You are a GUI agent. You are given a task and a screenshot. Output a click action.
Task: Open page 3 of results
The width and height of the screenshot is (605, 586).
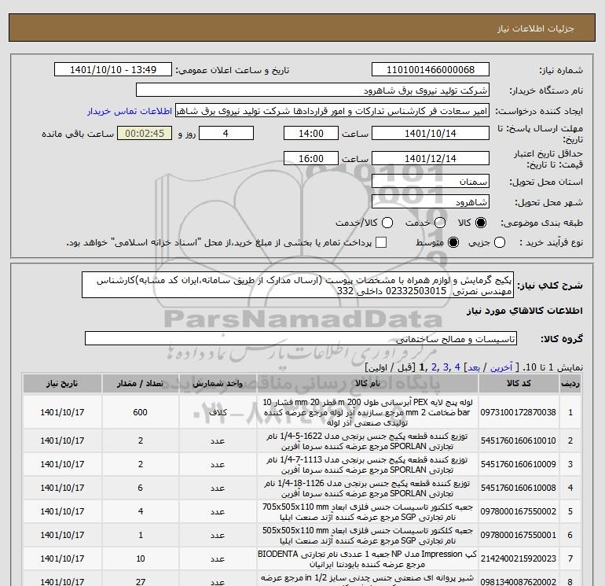445,367
